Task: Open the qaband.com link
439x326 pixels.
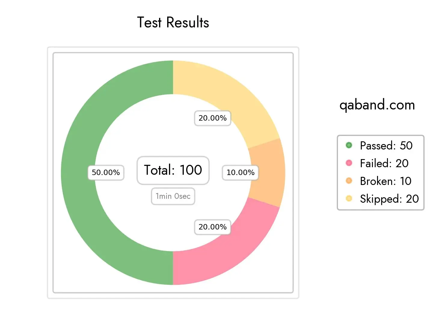Action: (x=377, y=105)
